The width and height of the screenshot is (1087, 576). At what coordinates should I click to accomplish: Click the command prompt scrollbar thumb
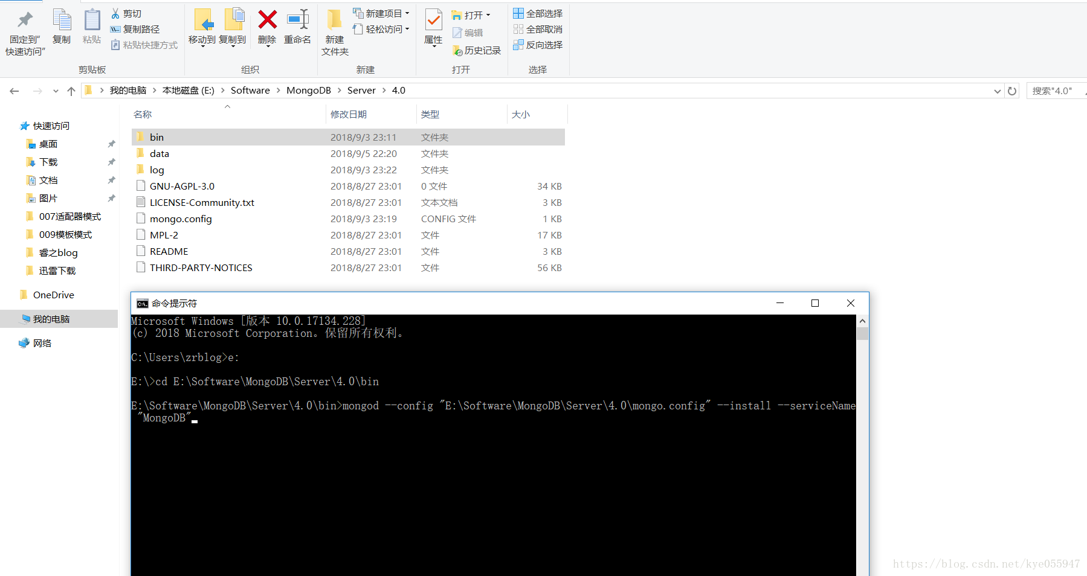point(862,333)
